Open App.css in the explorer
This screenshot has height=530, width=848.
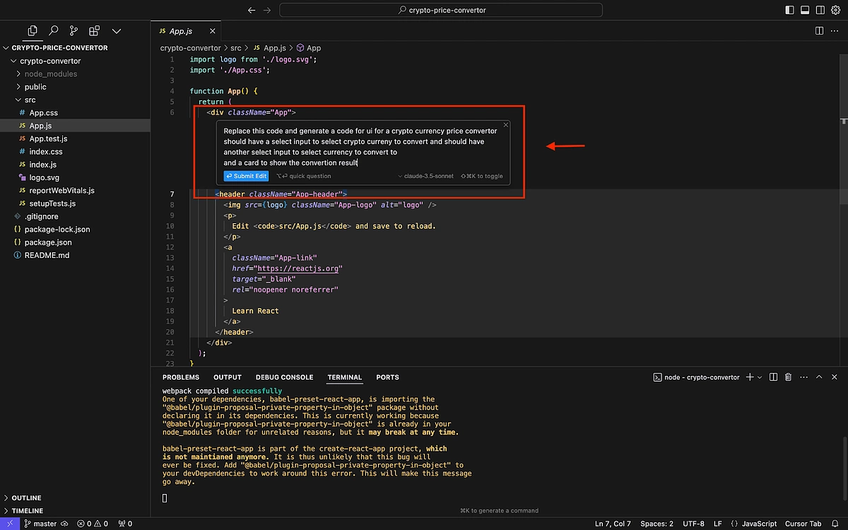tap(44, 112)
